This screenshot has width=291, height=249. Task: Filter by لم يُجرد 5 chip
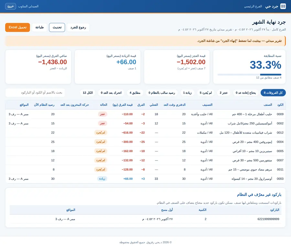pos(206,93)
